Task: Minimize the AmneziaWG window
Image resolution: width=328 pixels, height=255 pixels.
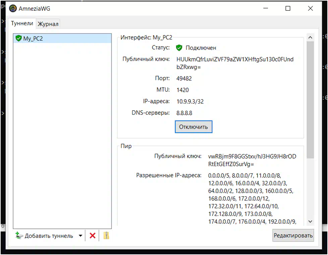Action: 266,8
